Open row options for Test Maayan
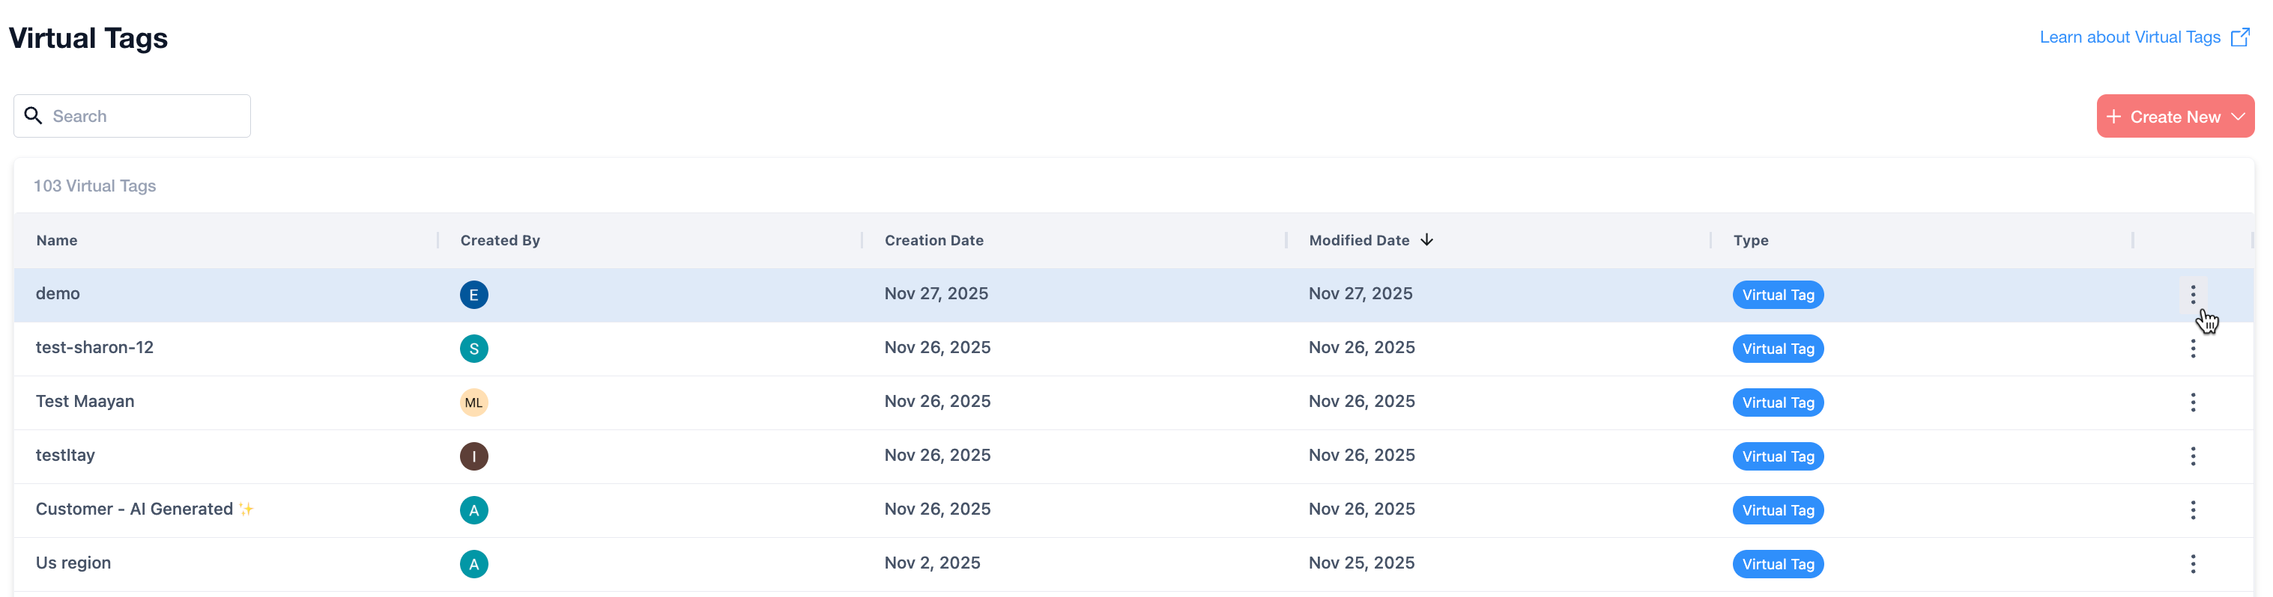2273x597 pixels. [2192, 402]
